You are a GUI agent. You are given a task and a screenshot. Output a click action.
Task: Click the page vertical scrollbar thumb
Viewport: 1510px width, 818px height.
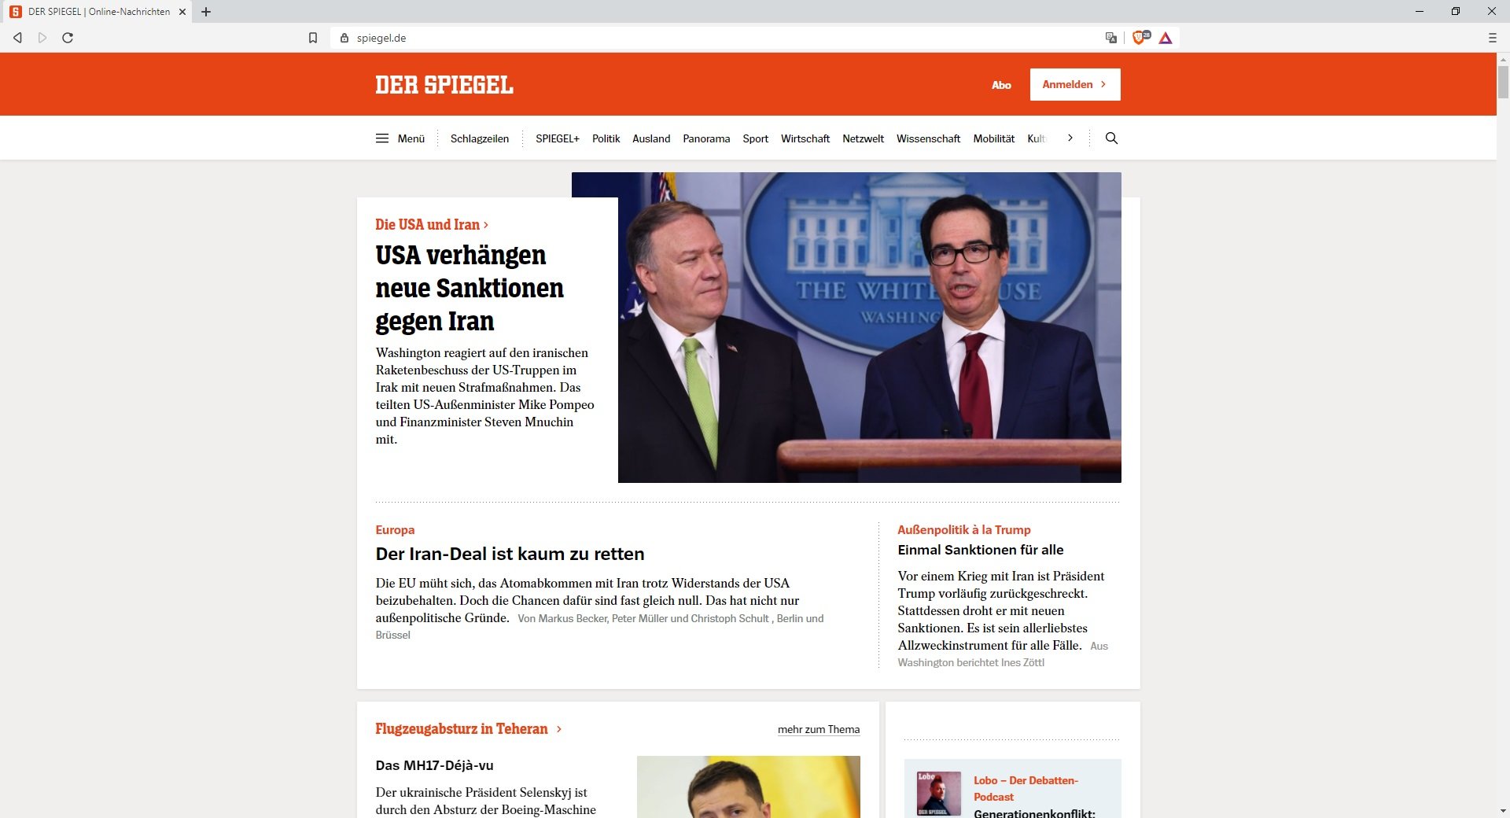click(1503, 82)
